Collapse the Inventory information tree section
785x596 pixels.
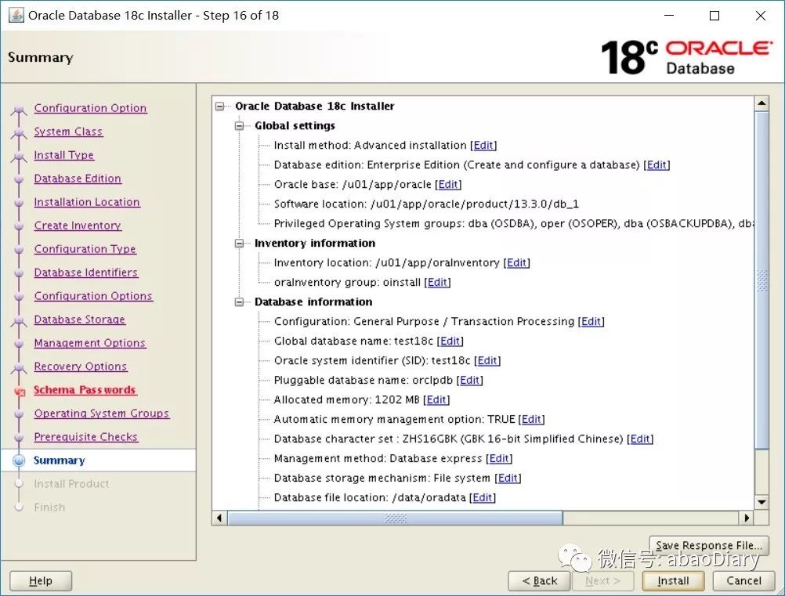pos(239,244)
